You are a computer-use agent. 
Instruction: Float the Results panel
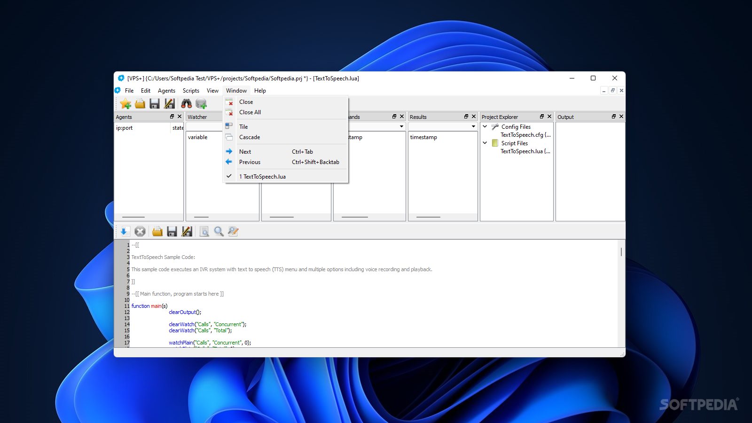point(466,117)
